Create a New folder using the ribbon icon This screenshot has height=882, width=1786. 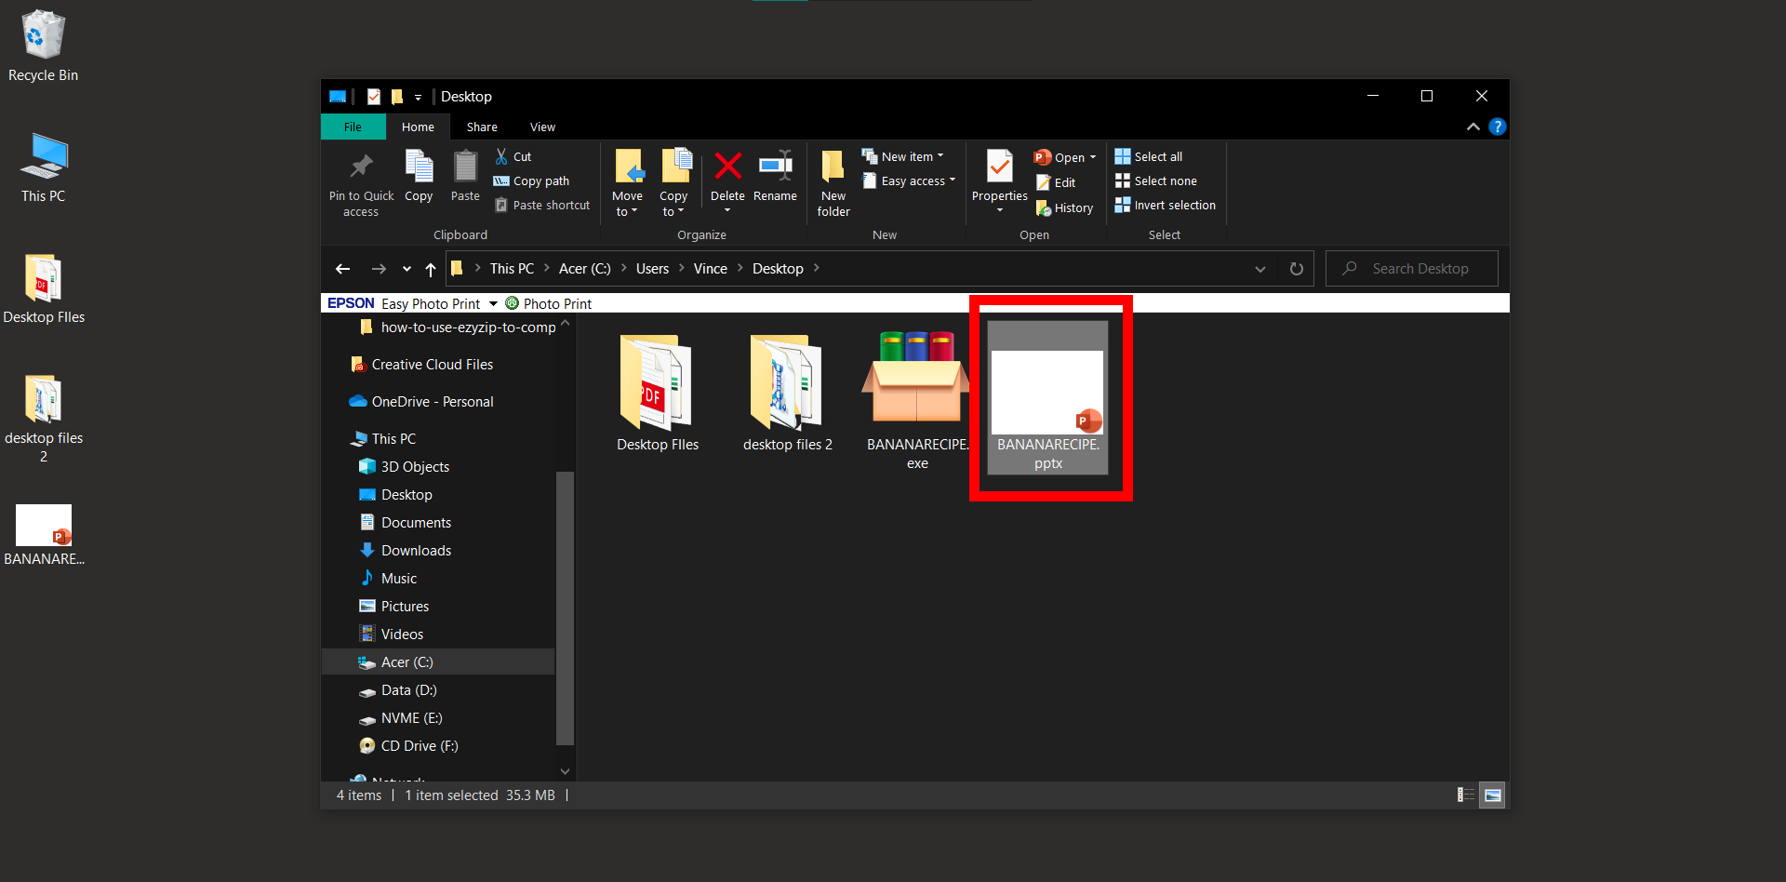(833, 181)
